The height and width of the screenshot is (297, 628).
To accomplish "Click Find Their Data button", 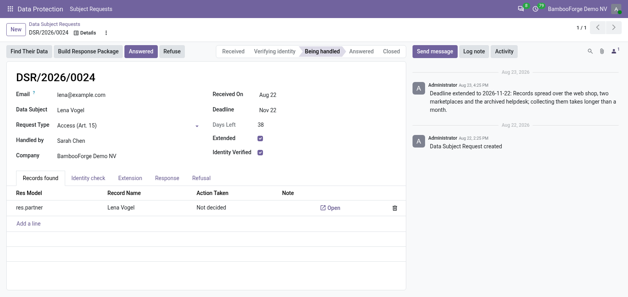I will pyautogui.click(x=29, y=51).
